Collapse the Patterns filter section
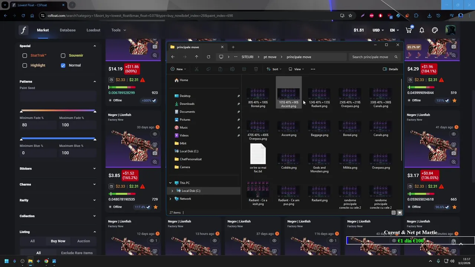This screenshot has width=475, height=267. (95, 82)
